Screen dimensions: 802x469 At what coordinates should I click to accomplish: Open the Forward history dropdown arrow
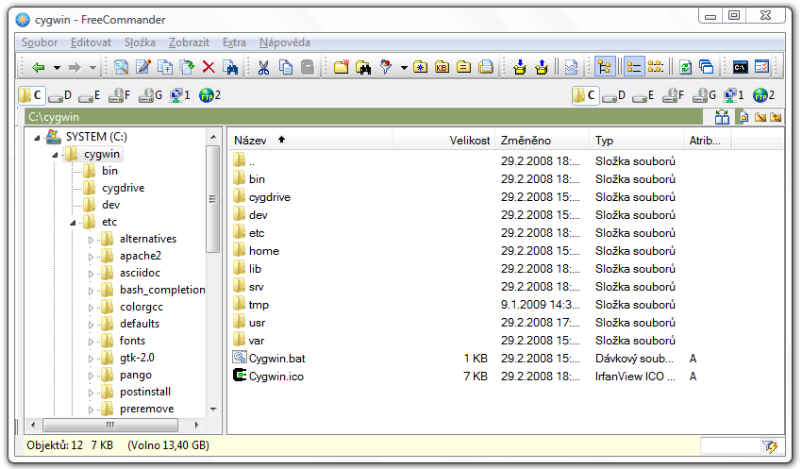pyautogui.click(x=92, y=68)
